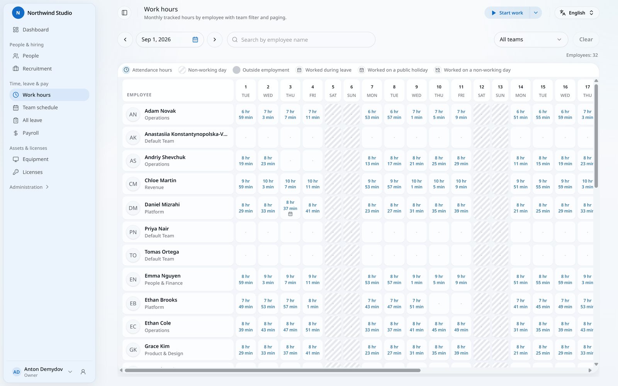Click the Worked during leave legend icon
This screenshot has width=618, height=386.
coord(299,70)
